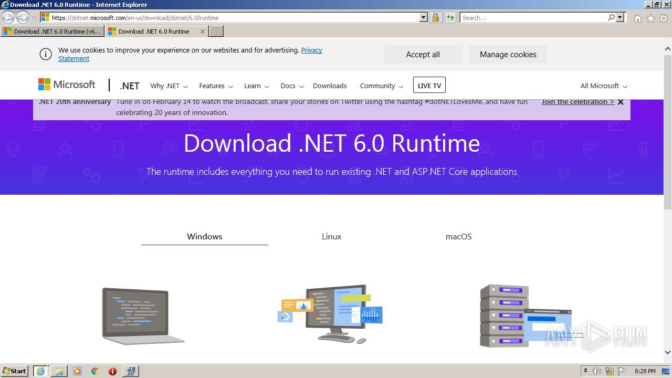Switch to the first tab Download .NET 6.0 Runtime (v6...
The image size is (672, 378).
coord(52,31)
